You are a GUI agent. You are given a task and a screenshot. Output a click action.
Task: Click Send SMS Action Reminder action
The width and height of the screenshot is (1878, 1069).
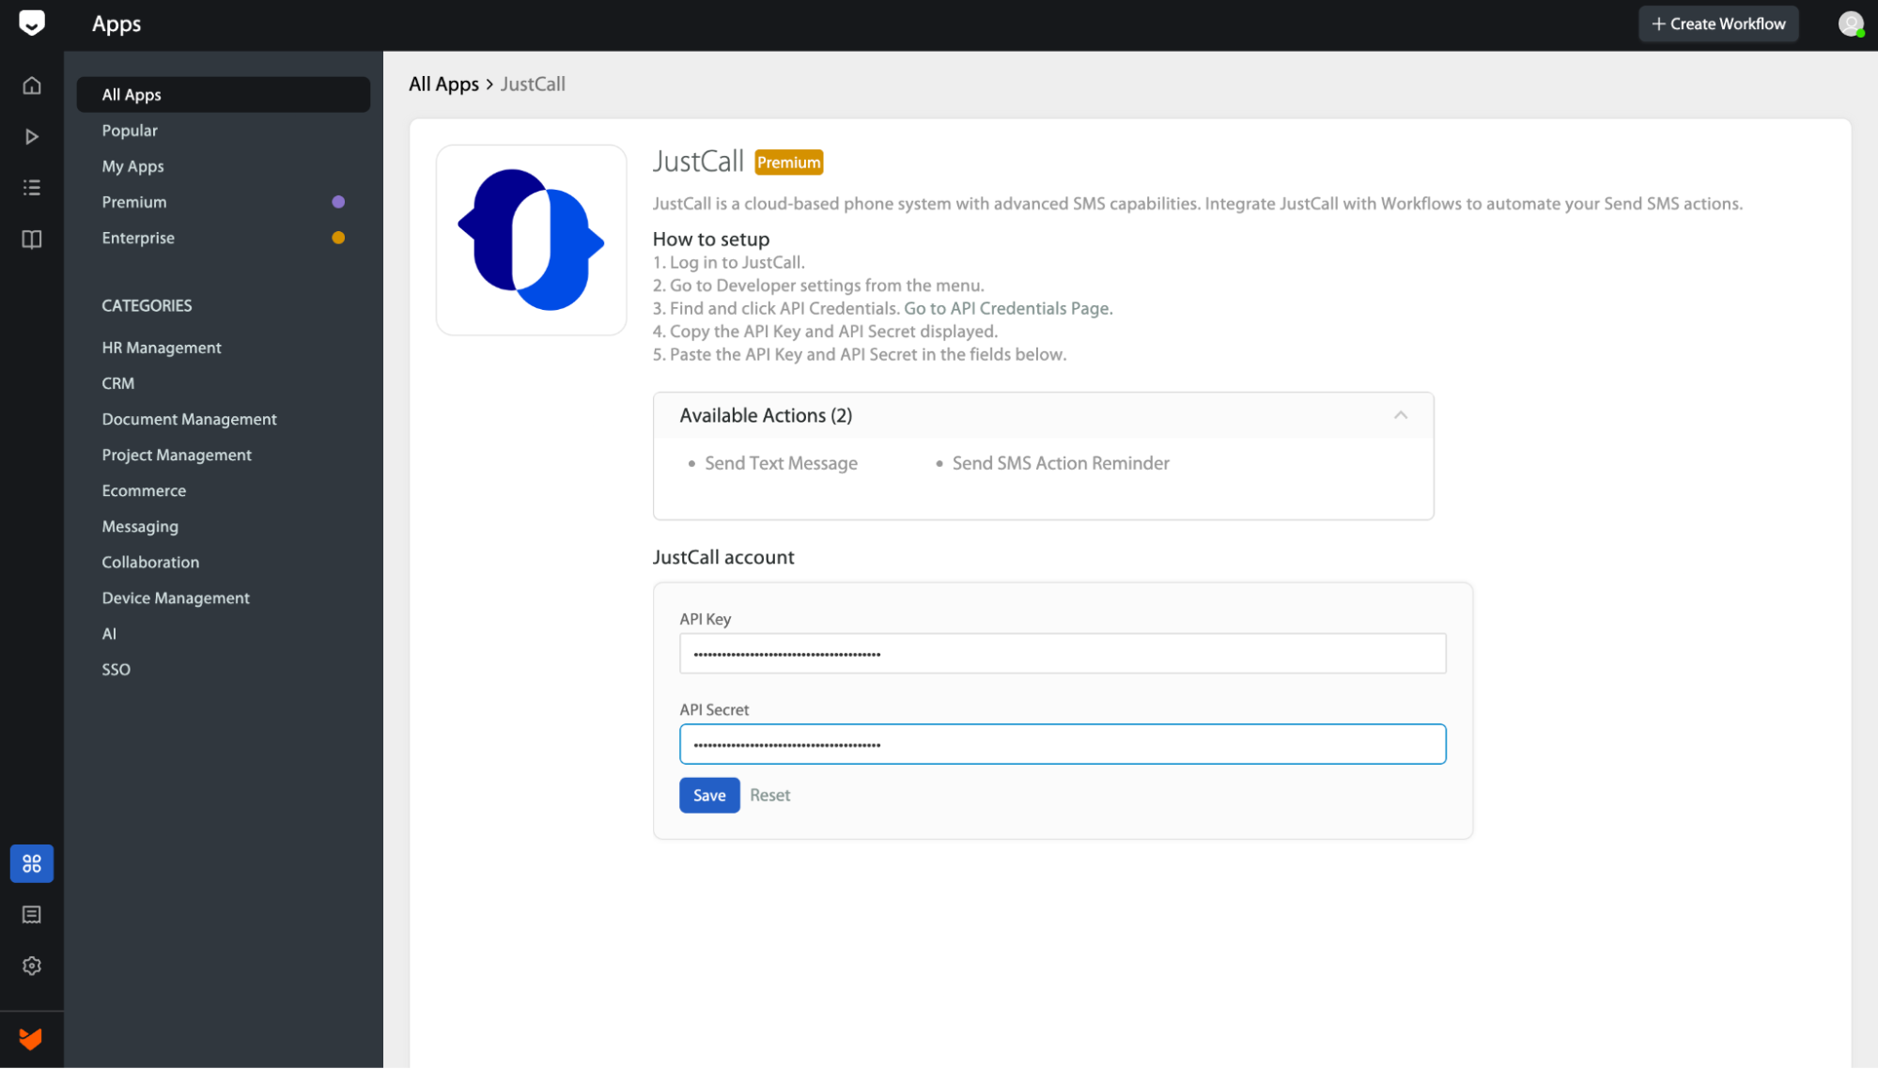tap(1061, 463)
